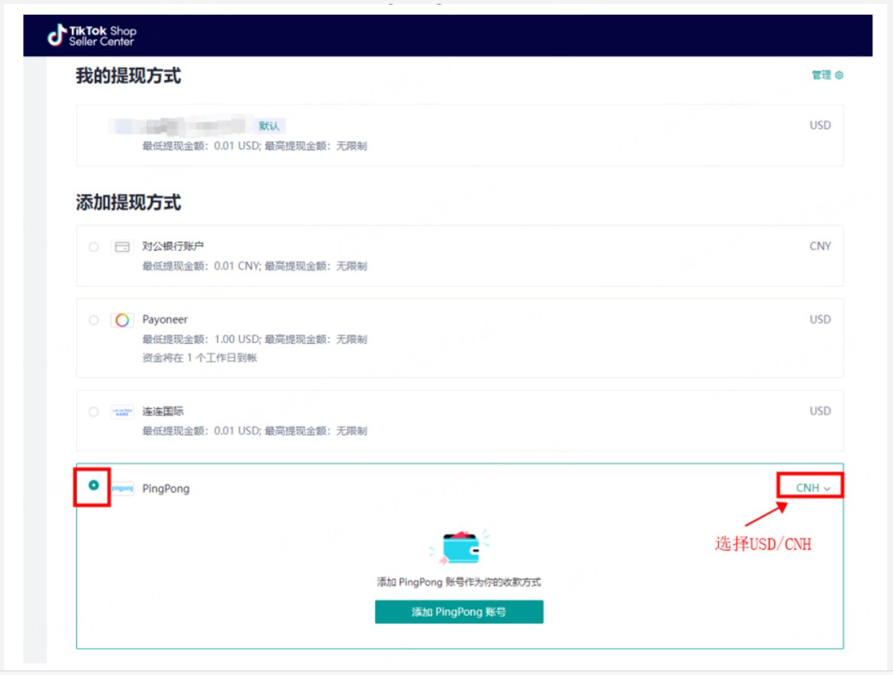Click the Payoneer label

pyautogui.click(x=165, y=319)
